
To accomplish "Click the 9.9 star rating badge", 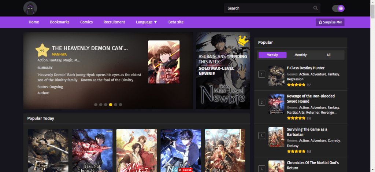I will [x=42, y=50].
